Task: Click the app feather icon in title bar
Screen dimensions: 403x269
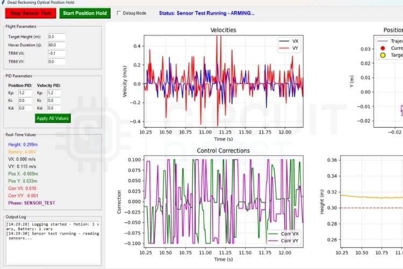Action: tap(4, 3)
